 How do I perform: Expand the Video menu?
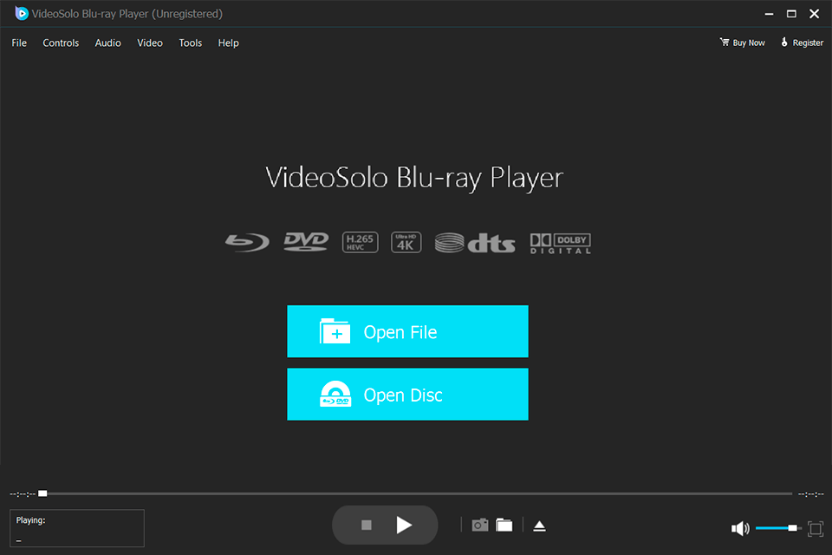[x=150, y=42]
